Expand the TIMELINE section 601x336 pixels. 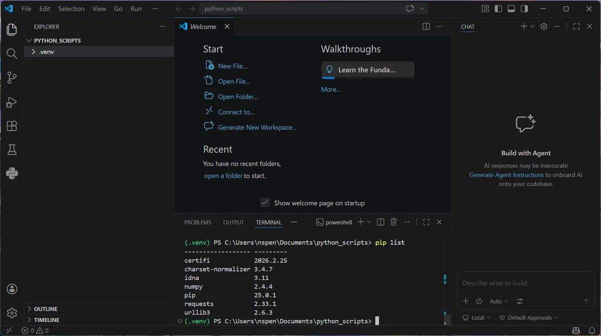tap(99, 320)
